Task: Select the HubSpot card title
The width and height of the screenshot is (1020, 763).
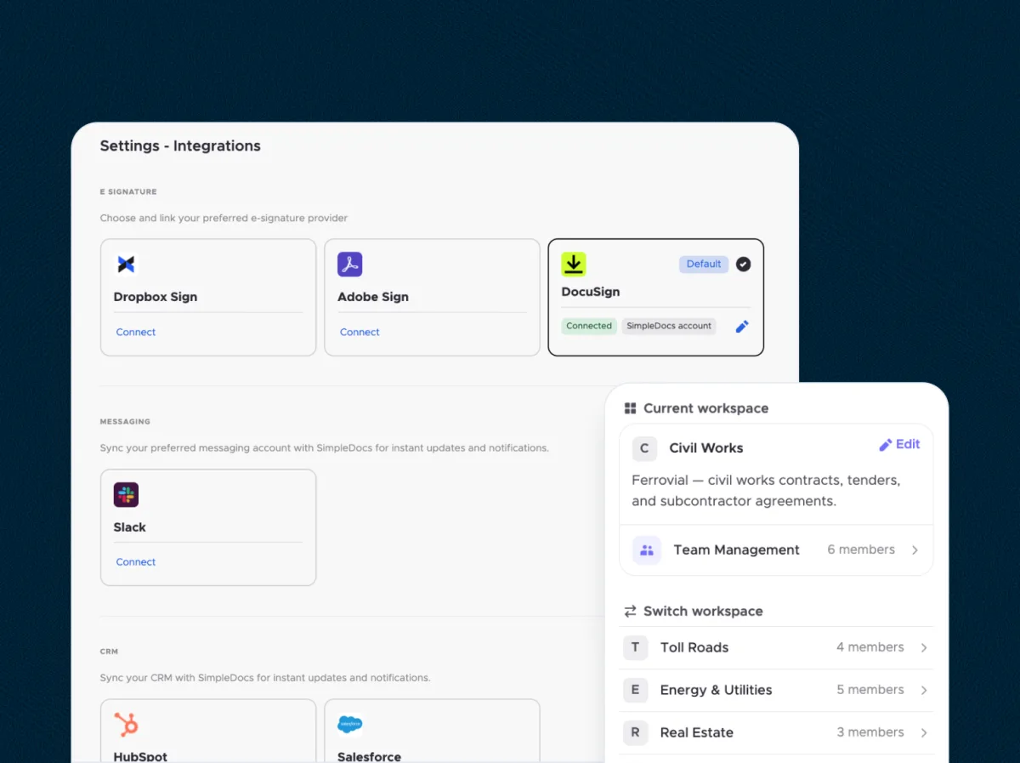Action: click(140, 756)
